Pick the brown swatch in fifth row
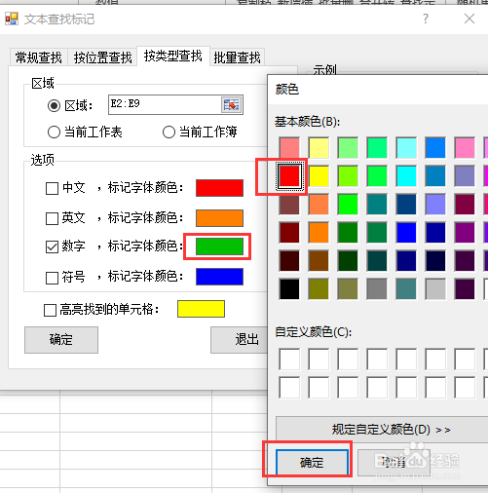 pyautogui.click(x=319, y=261)
